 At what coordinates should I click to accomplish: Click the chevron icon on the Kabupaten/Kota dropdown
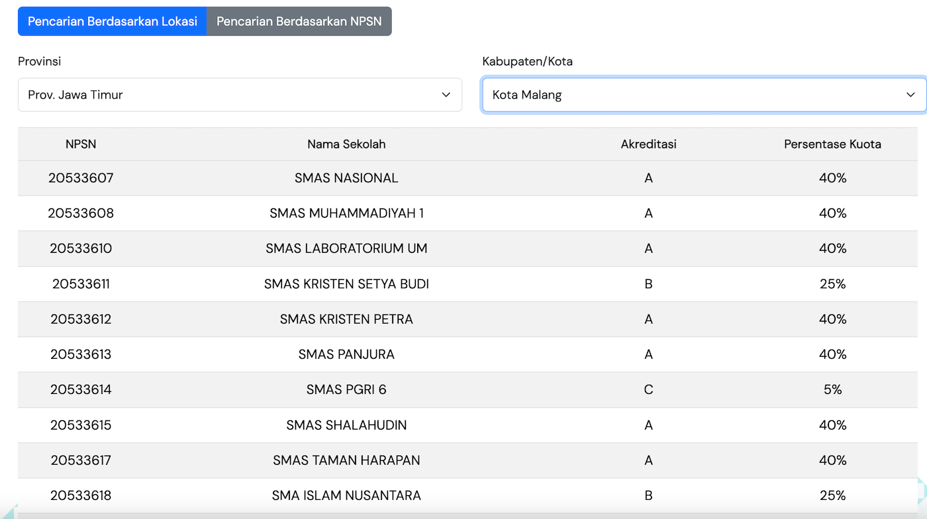click(910, 95)
